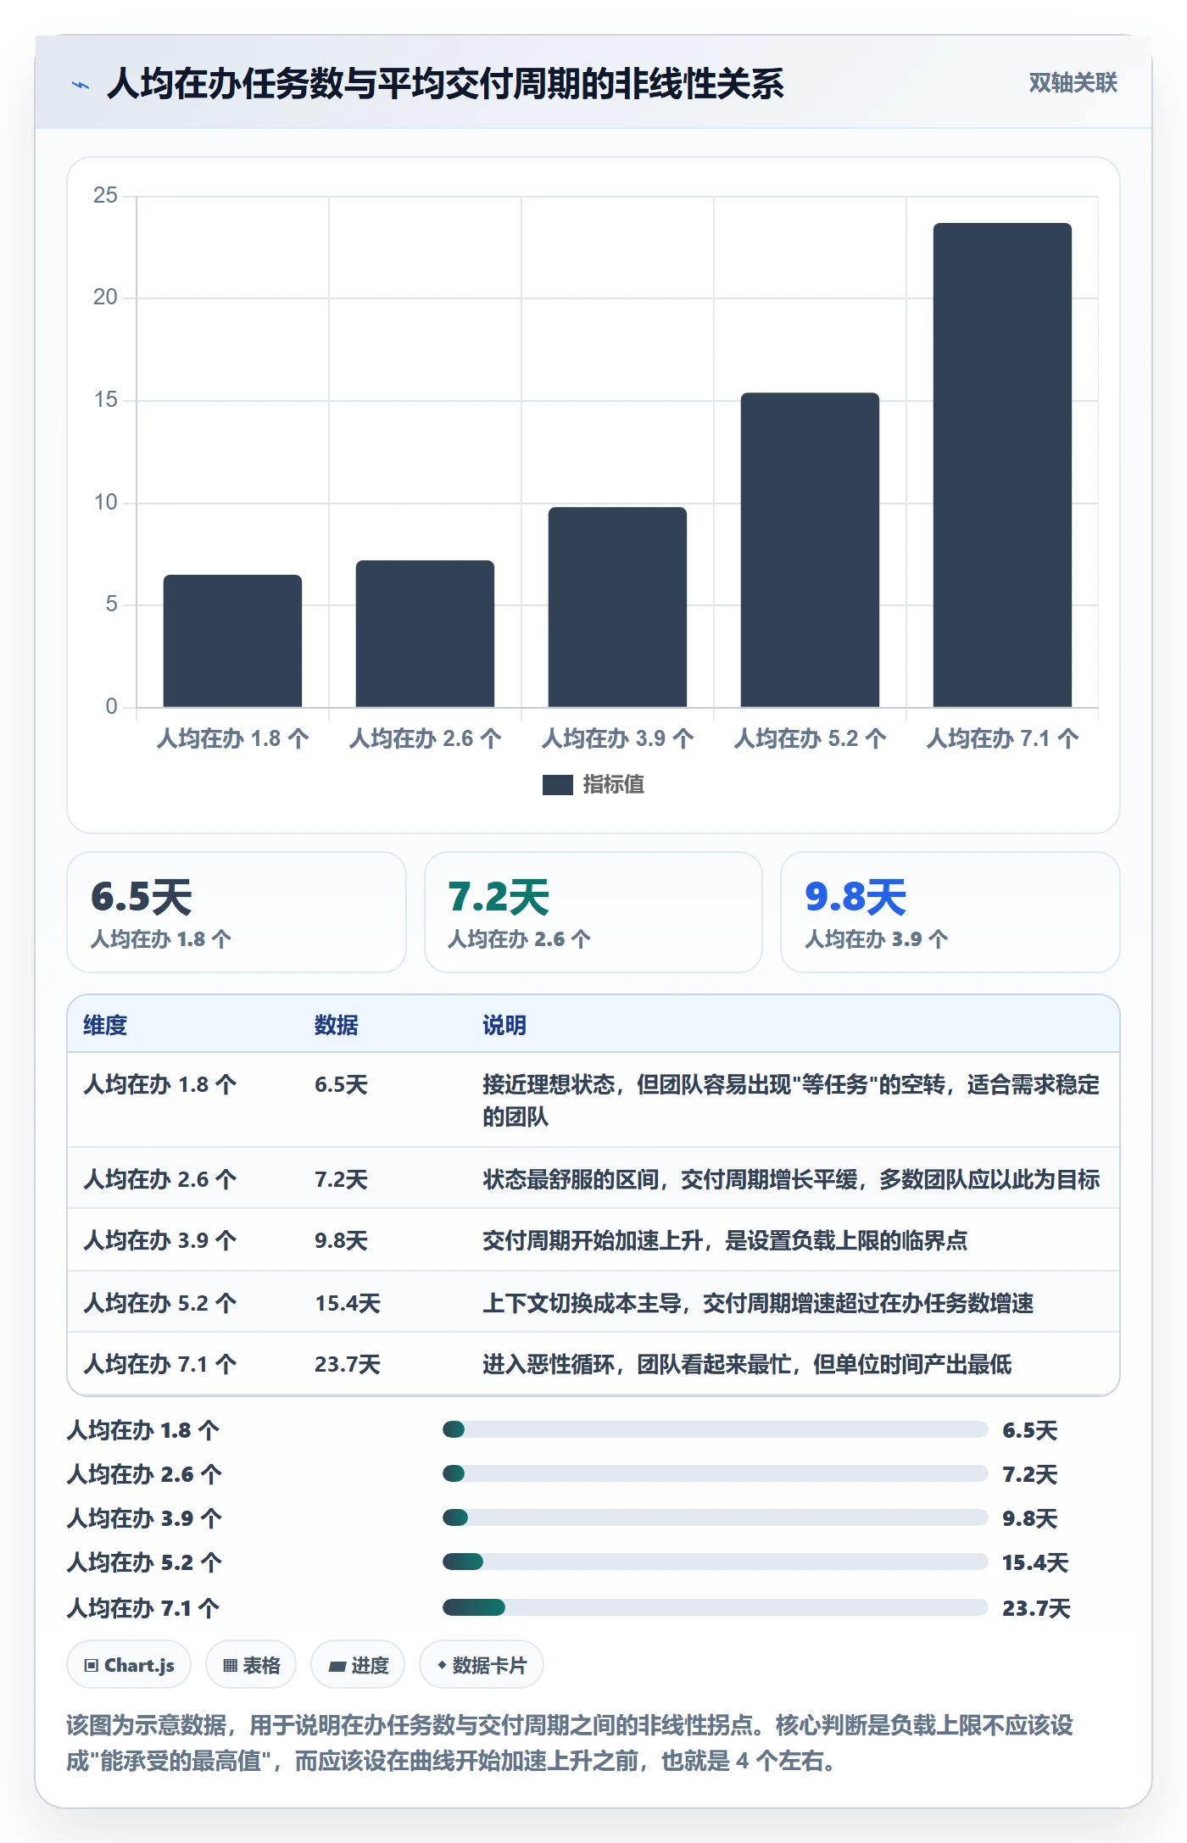Click the progress bar showing 23.7天

(715, 1607)
